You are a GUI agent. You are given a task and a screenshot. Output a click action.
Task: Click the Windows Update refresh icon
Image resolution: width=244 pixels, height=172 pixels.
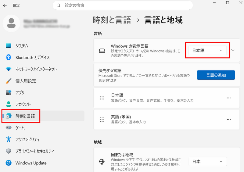click(9, 163)
